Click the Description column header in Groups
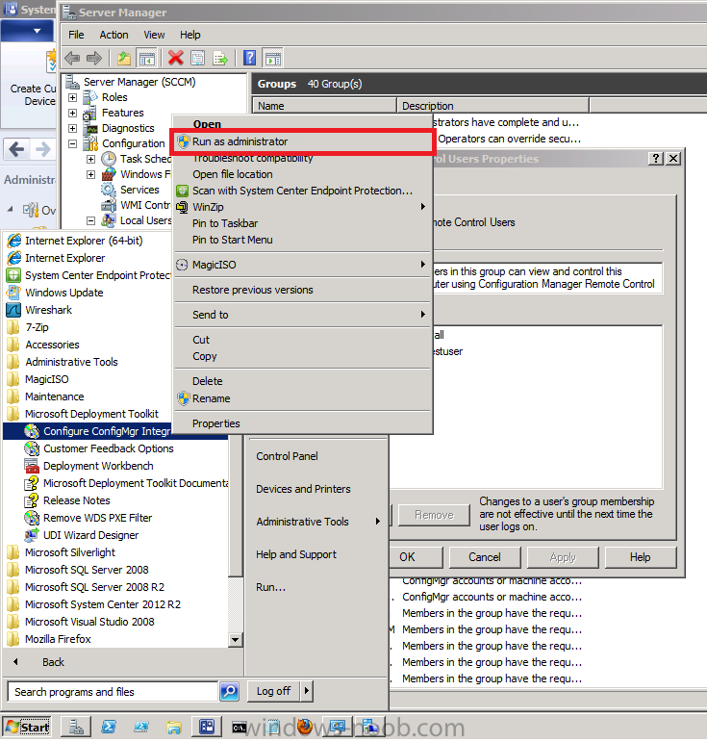Viewport: 707px width, 742px height. point(492,106)
